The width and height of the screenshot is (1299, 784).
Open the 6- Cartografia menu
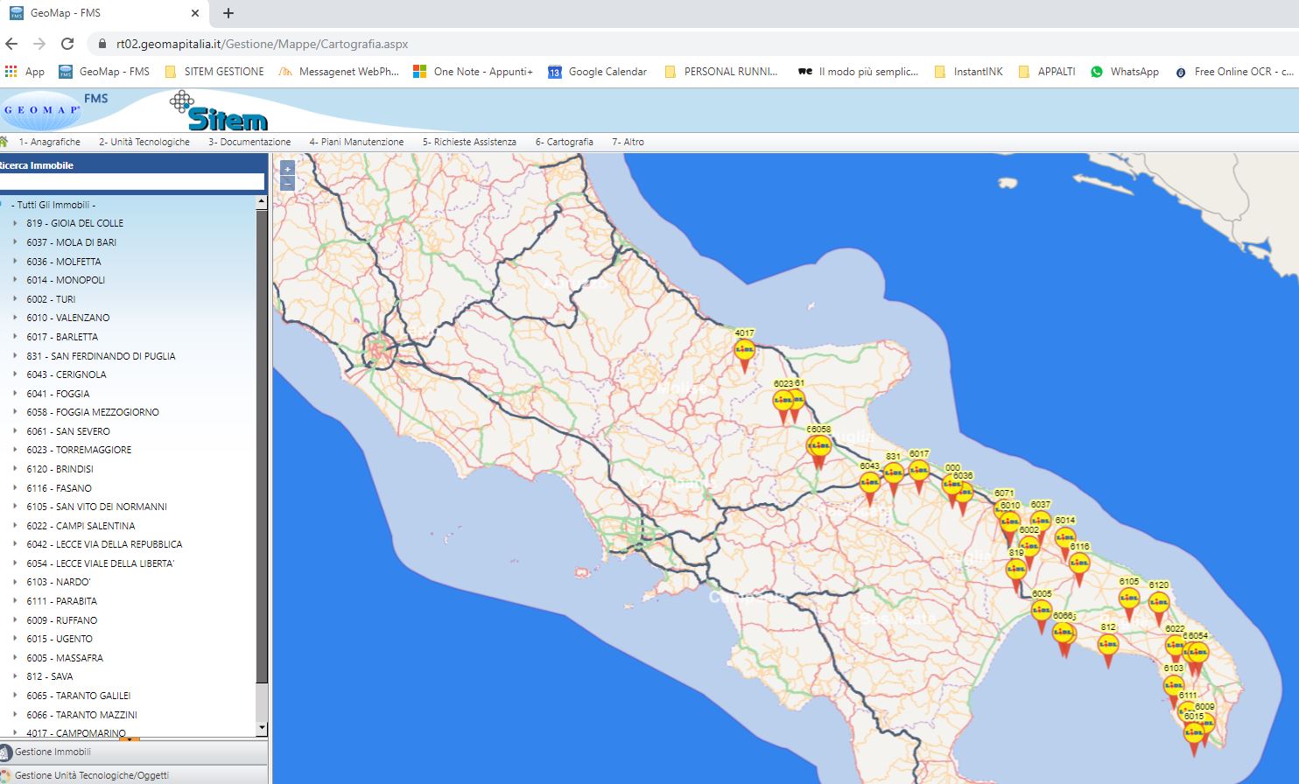pyautogui.click(x=564, y=142)
